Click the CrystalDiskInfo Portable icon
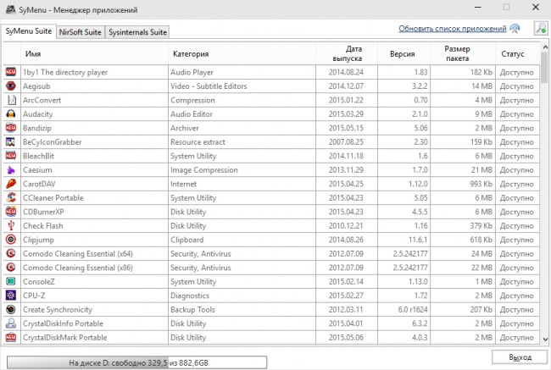This screenshot has height=370, width=551. pyautogui.click(x=11, y=323)
